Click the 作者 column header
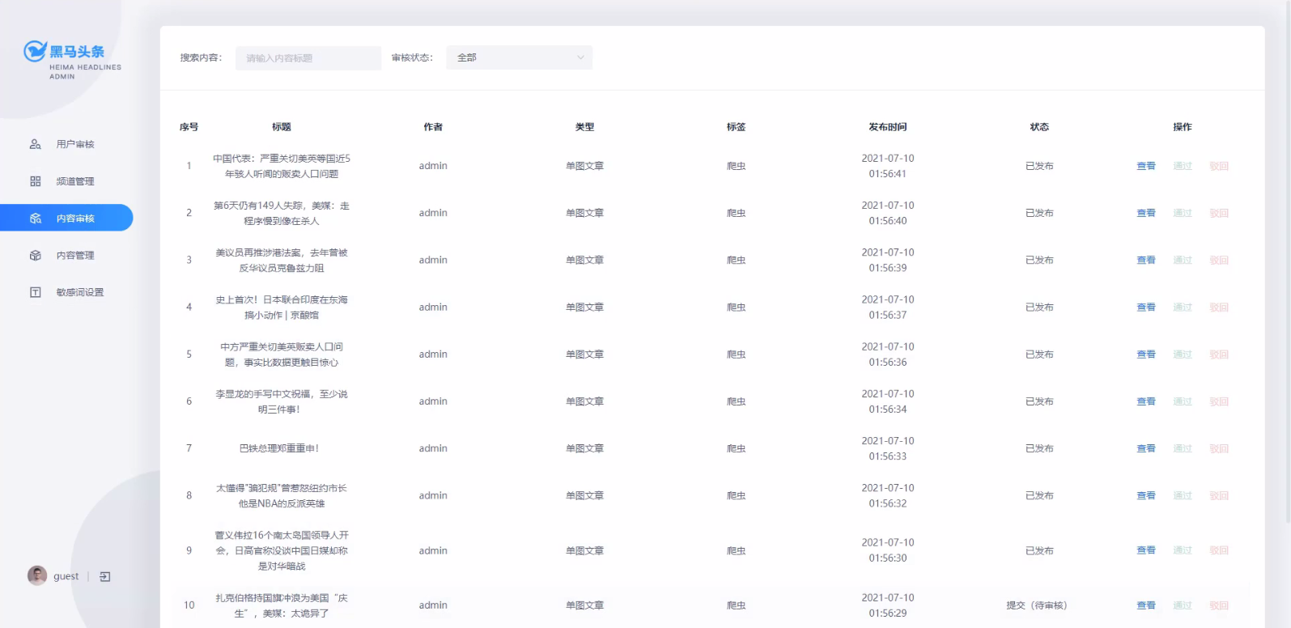1291x628 pixels. tap(433, 127)
